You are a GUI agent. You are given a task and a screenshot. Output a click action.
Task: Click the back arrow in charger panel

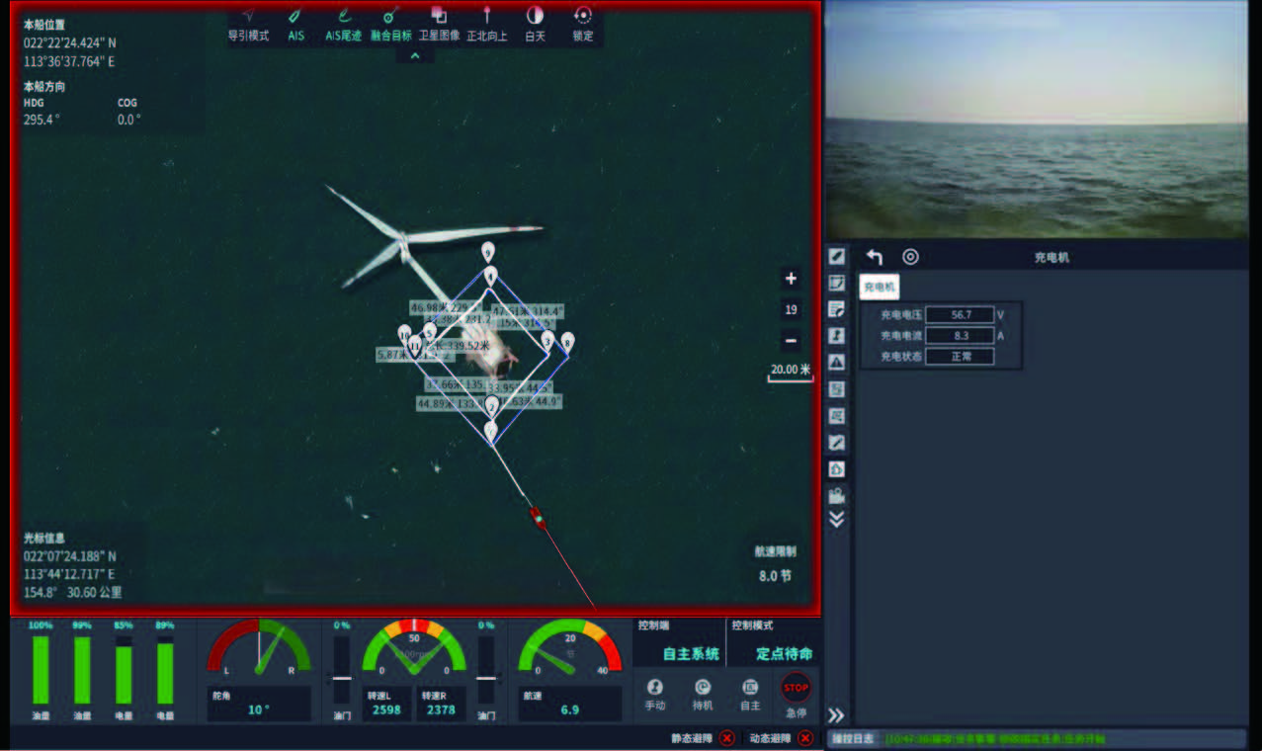[x=874, y=257]
